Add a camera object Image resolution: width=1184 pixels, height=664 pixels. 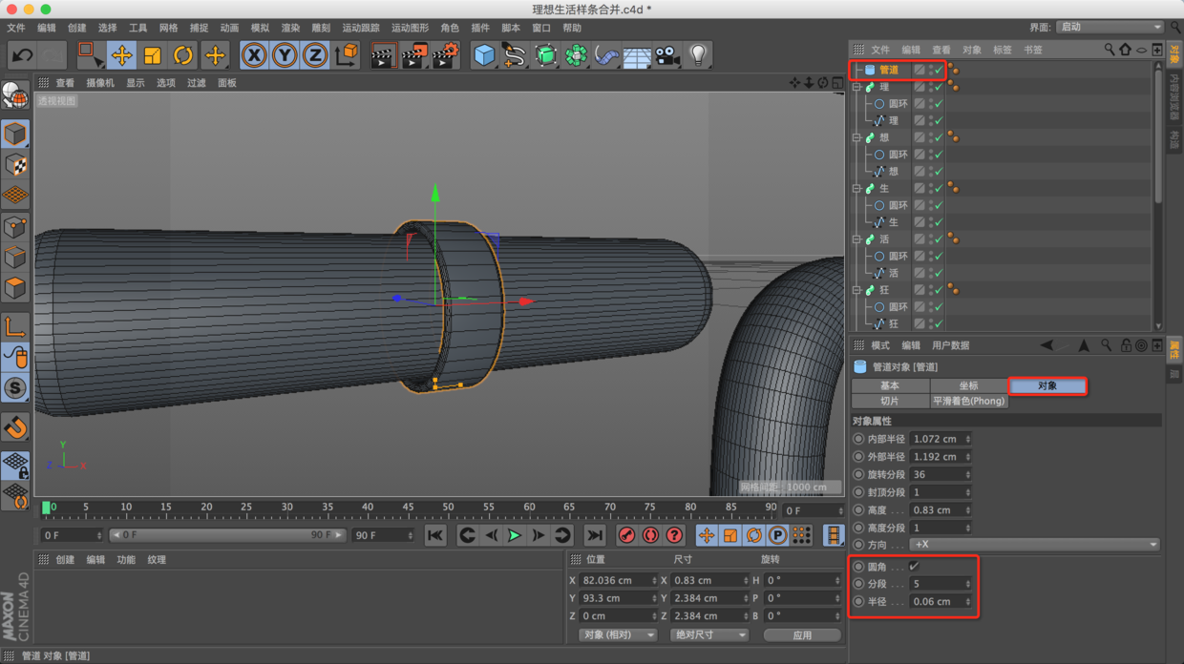pyautogui.click(x=667, y=55)
